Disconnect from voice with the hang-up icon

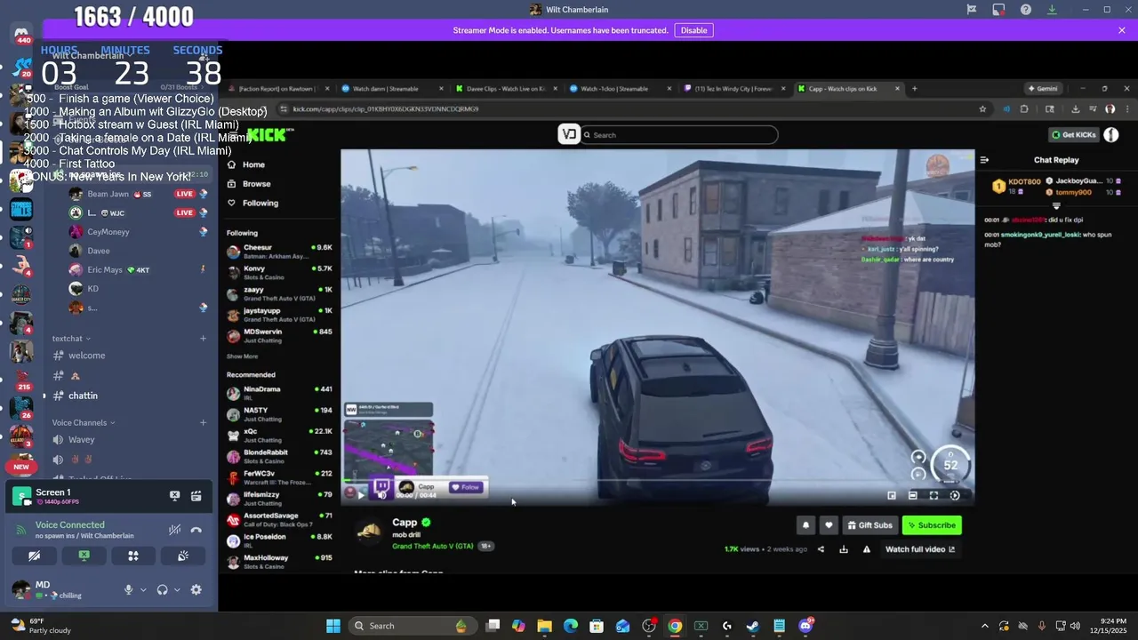196,530
